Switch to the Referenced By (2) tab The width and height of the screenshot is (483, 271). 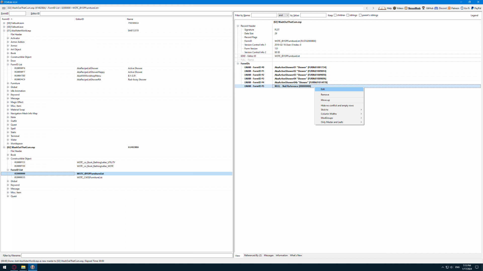tap(253, 255)
